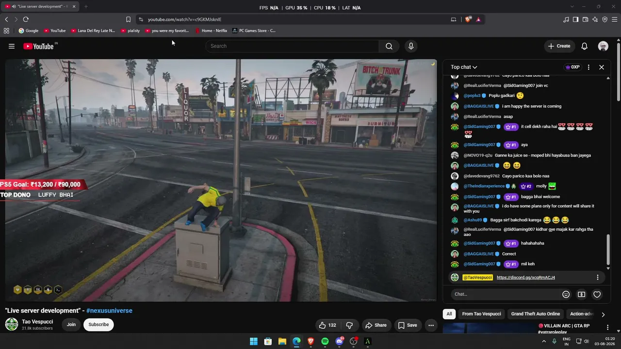Launch Spotify from the taskbar

point(325,341)
